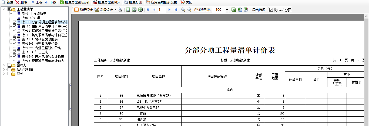This screenshot has width=369, height=126.
Task: Uncheck 表-10 措施项目清单计价表(一) checkbox
Action: [14, 26]
